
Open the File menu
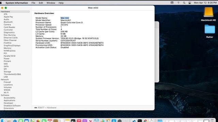tap(33, 3)
